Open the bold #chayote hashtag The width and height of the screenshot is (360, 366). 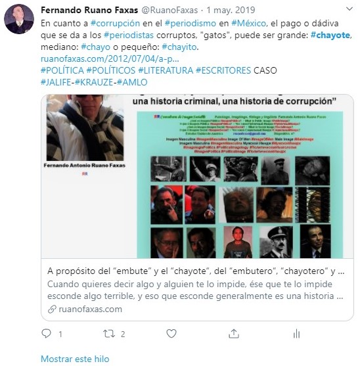pyautogui.click(x=330, y=35)
